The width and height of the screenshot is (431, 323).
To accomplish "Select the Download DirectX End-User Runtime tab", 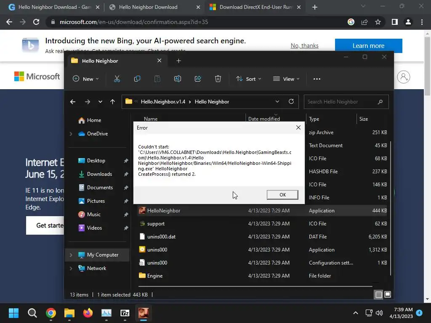I will (255, 7).
